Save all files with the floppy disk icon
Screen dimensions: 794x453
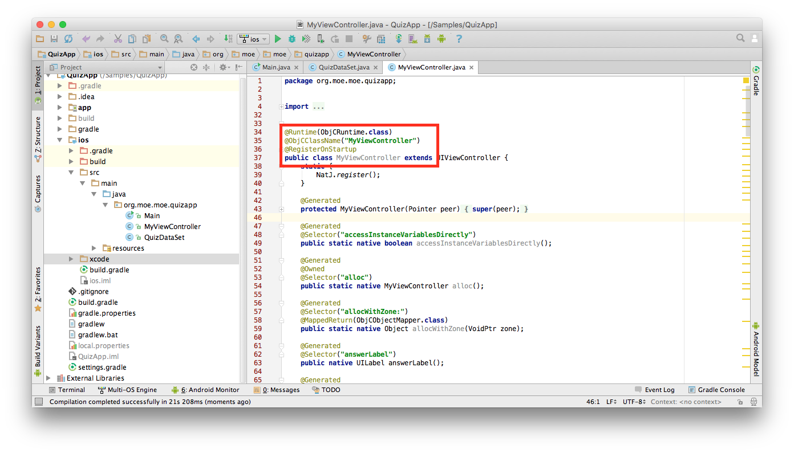(x=54, y=39)
